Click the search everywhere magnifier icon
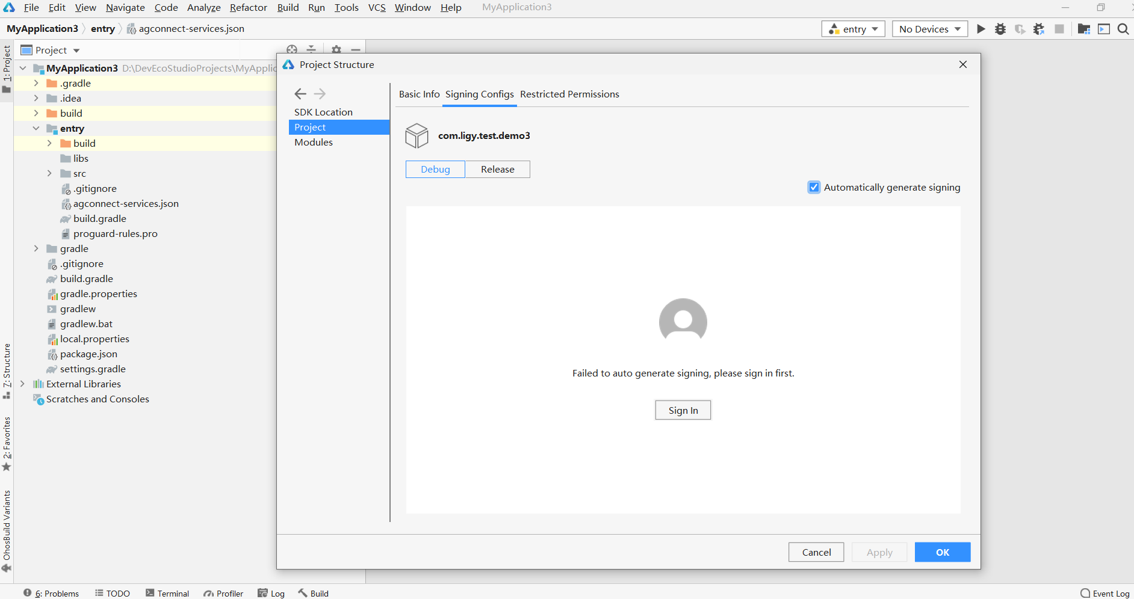Viewport: 1134px width, 599px height. point(1123,29)
